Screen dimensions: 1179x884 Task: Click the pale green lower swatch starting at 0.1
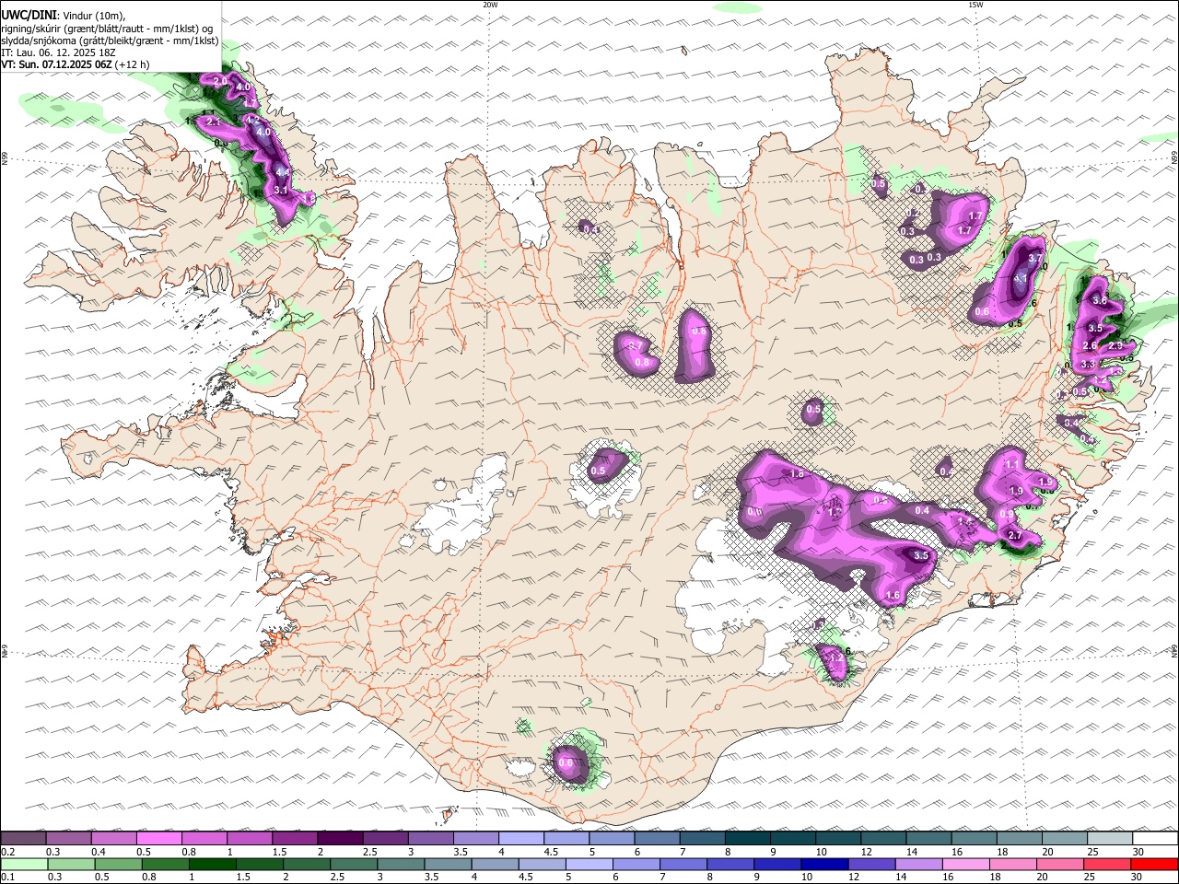click(x=24, y=864)
